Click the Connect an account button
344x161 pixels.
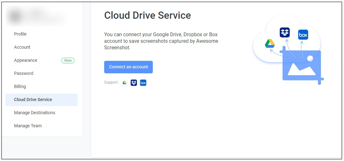(x=128, y=67)
